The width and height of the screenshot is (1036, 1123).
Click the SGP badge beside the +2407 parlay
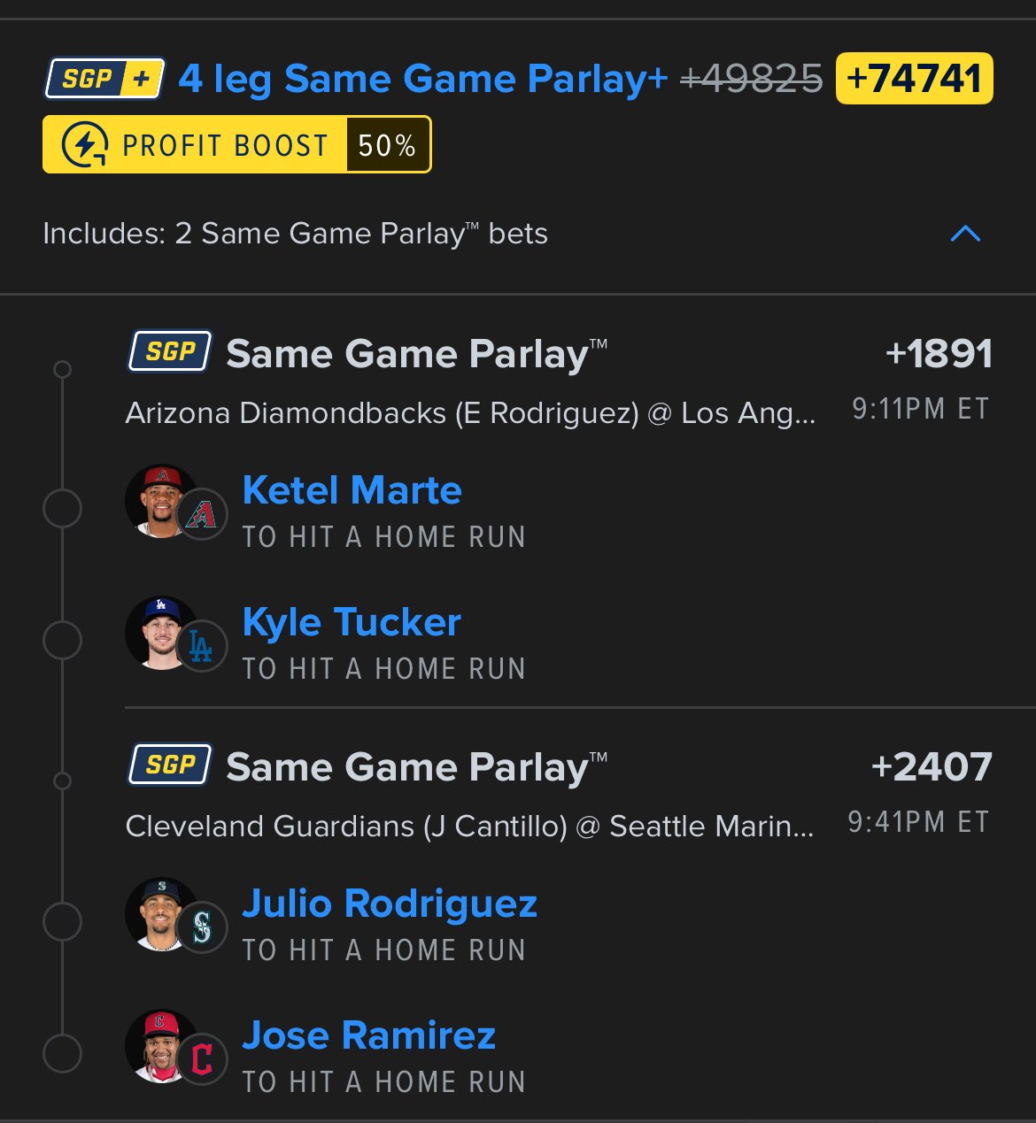(x=170, y=765)
